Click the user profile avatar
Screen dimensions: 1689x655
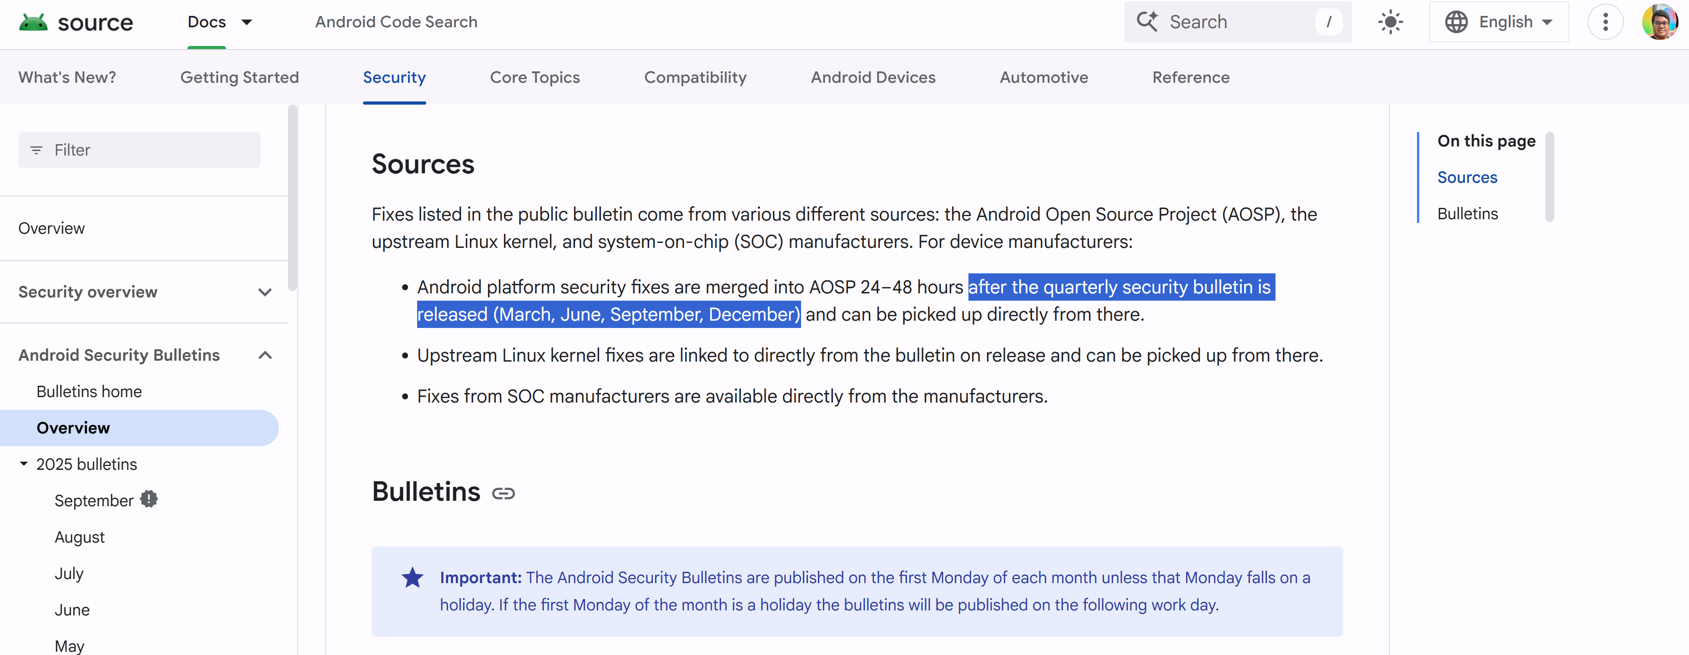pos(1659,22)
